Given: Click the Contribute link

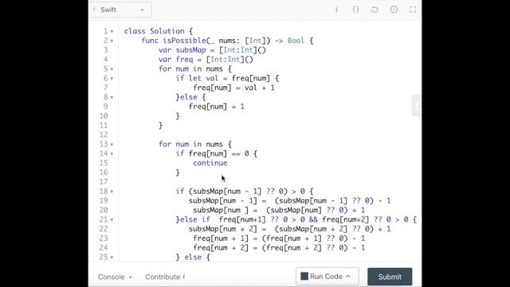Looking at the screenshot, I should tap(163, 277).
